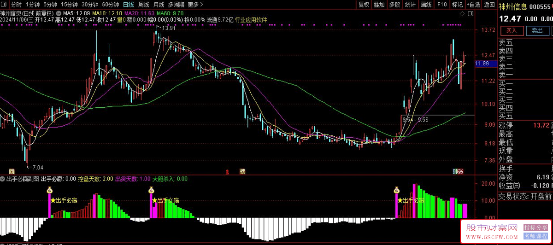Click the 买一 order book row
Screen dimensions: 553x245
click(525, 83)
